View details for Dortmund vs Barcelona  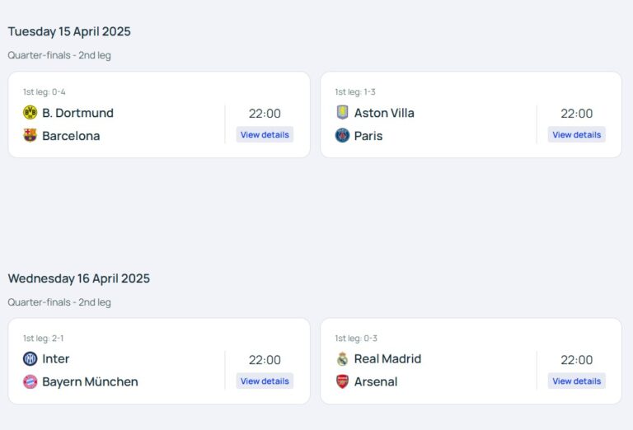tap(265, 135)
